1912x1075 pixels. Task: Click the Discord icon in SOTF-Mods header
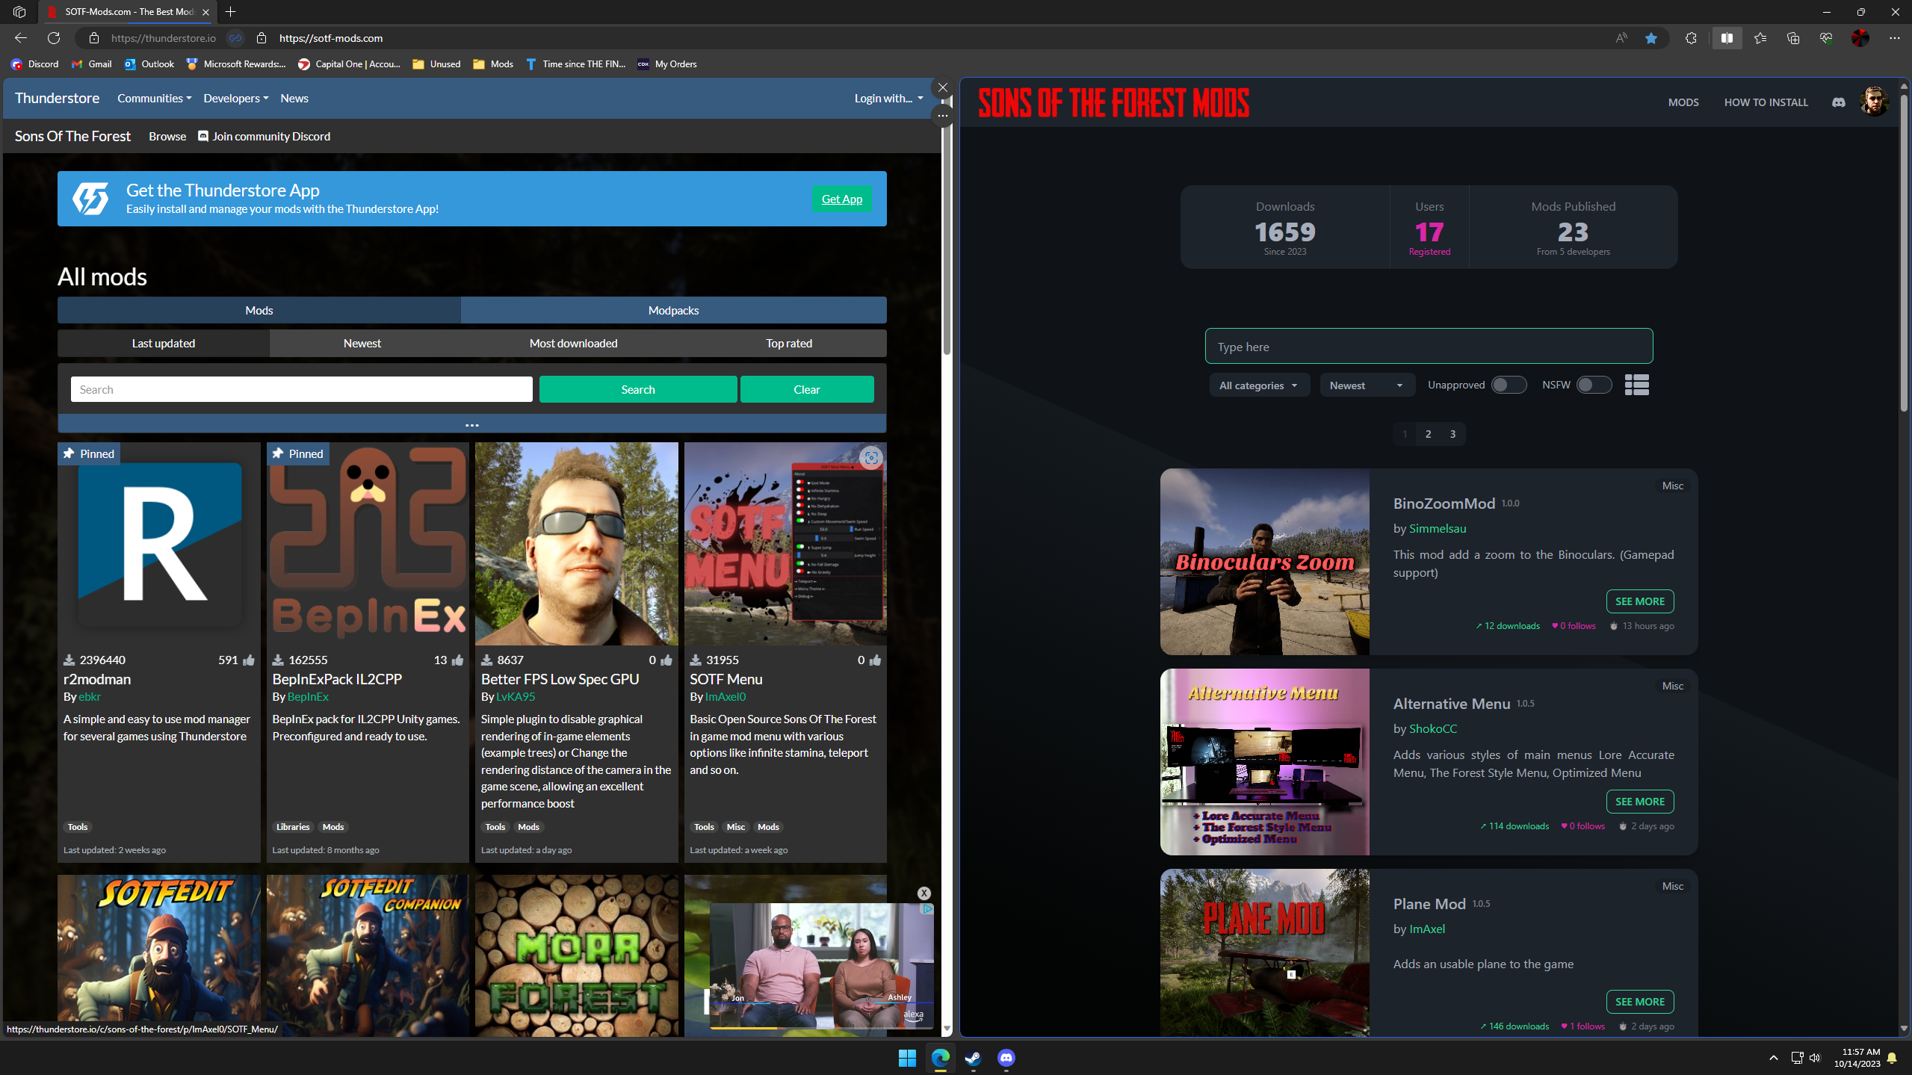click(1838, 102)
